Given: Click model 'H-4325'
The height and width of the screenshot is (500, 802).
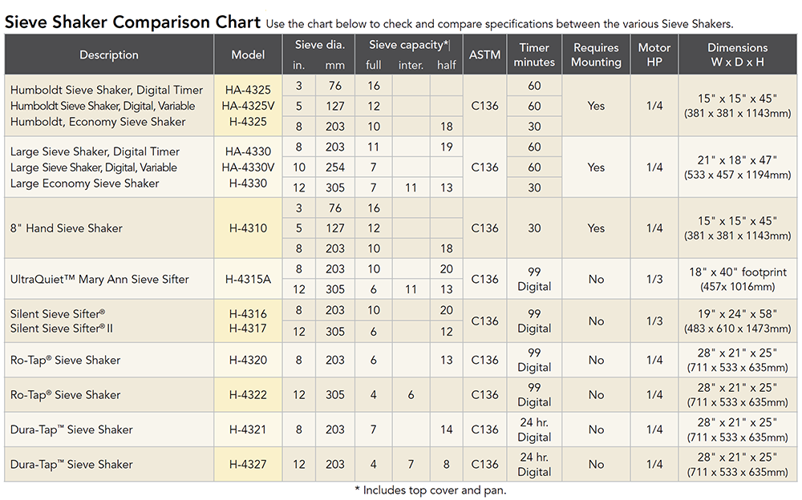Looking at the screenshot, I should (248, 122).
